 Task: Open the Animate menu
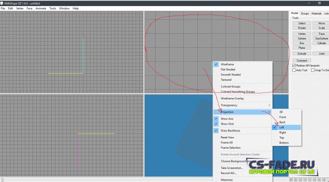(41, 8)
